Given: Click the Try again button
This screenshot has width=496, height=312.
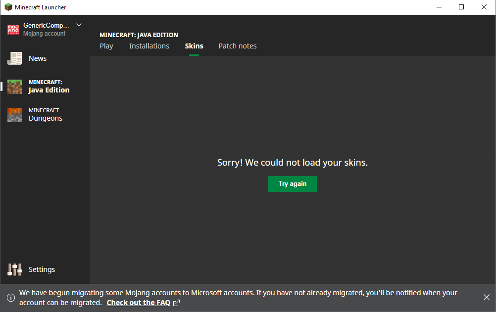Looking at the screenshot, I should tap(292, 184).
